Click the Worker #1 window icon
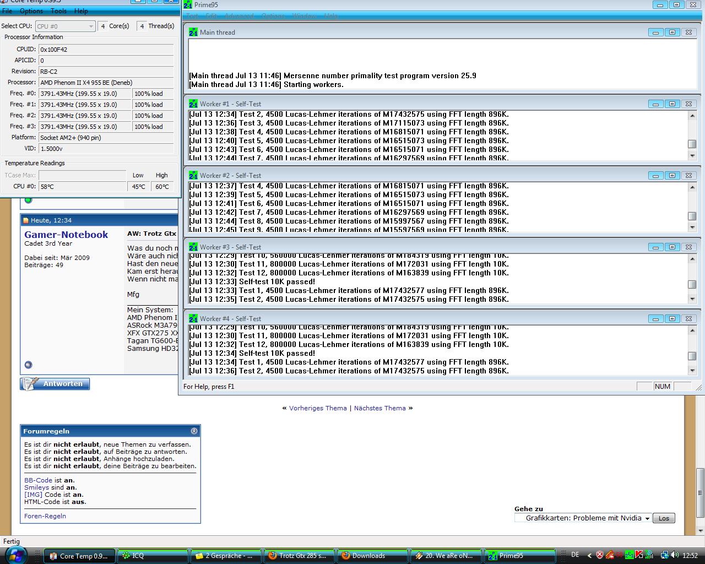Viewport: 705px width, 564px height. point(193,104)
